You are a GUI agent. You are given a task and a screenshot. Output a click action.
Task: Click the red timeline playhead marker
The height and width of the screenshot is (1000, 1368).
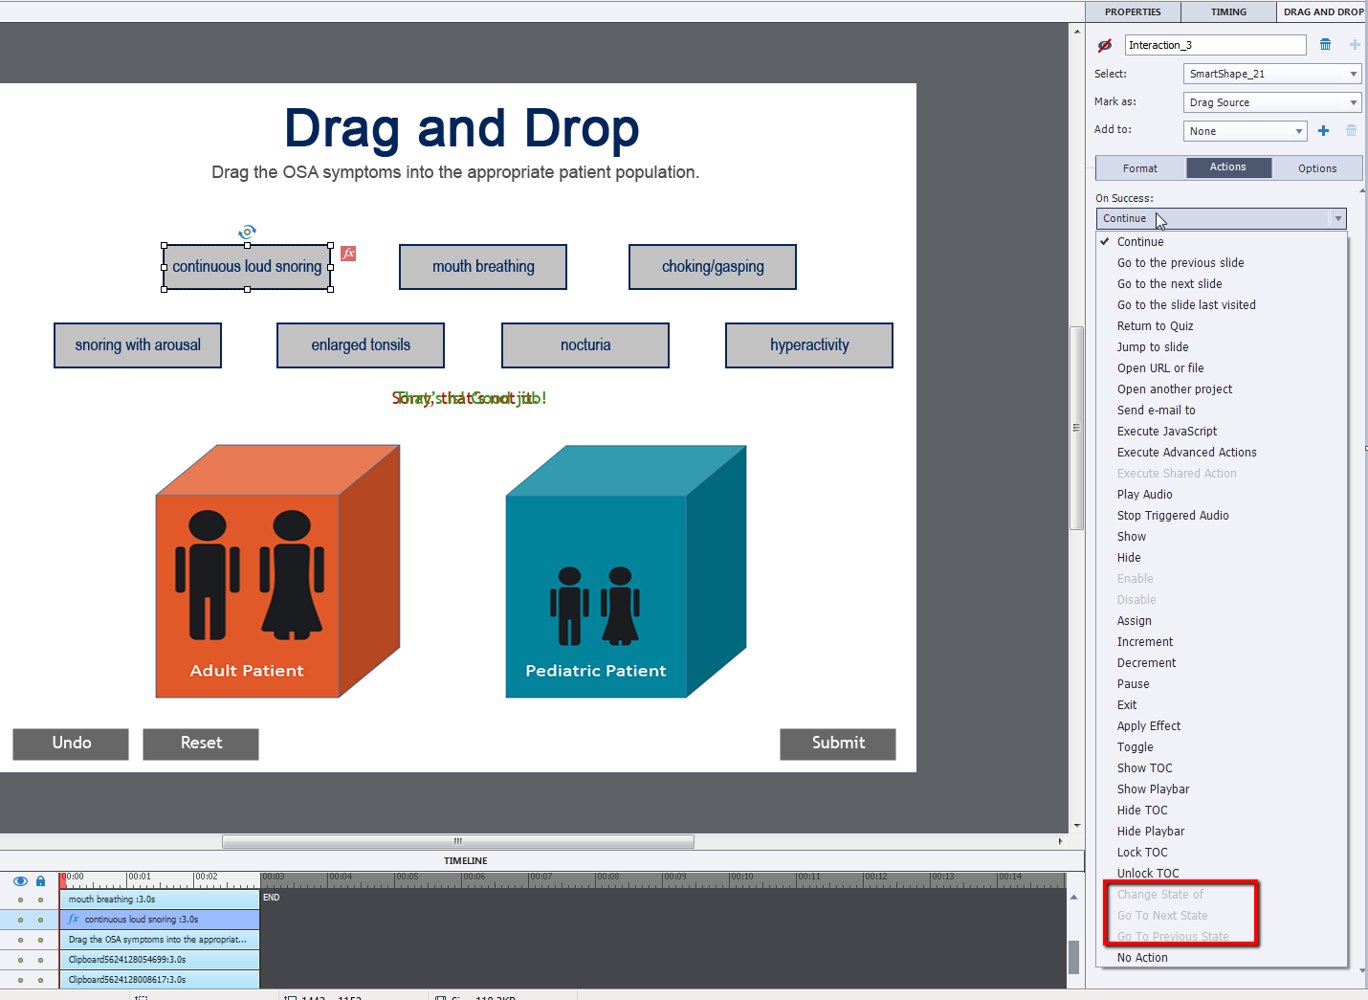[63, 877]
